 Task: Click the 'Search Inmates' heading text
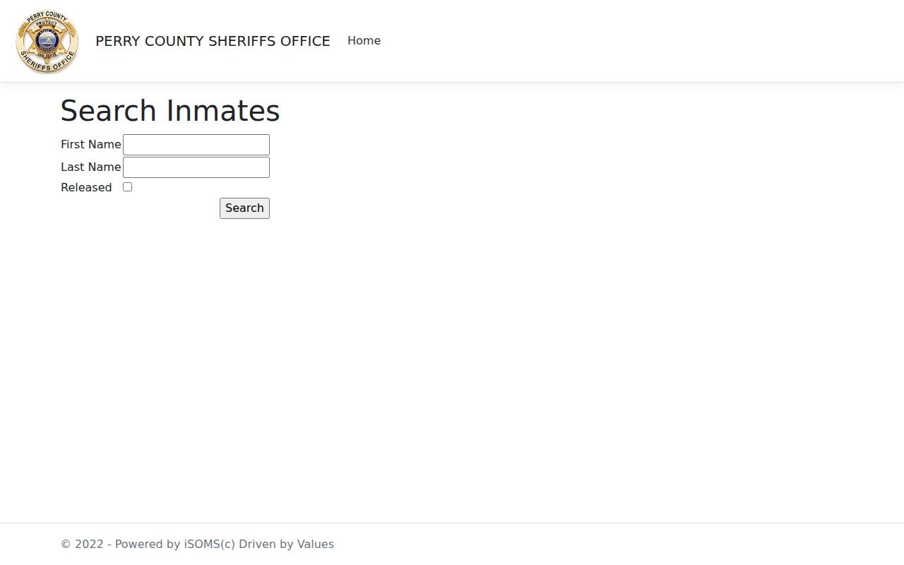coord(170,111)
